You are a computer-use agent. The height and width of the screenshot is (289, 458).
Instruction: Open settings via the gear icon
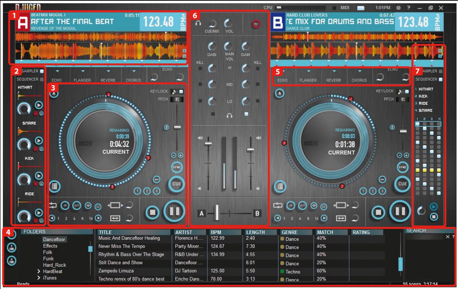398,8
